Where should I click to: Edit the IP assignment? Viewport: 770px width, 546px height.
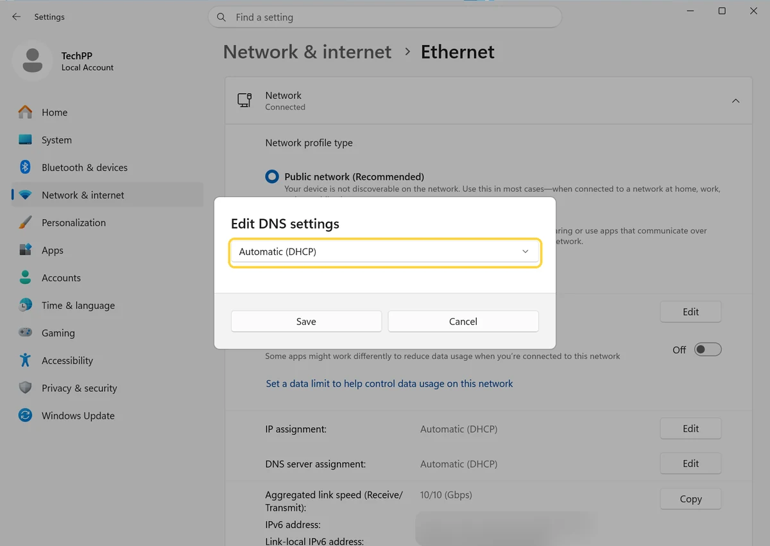690,428
